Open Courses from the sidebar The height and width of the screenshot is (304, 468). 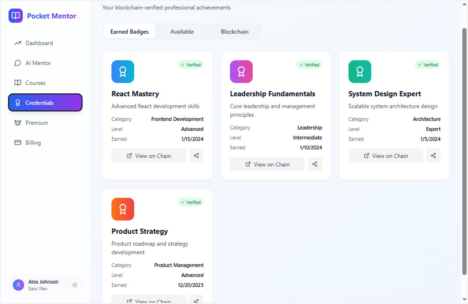pyautogui.click(x=45, y=83)
